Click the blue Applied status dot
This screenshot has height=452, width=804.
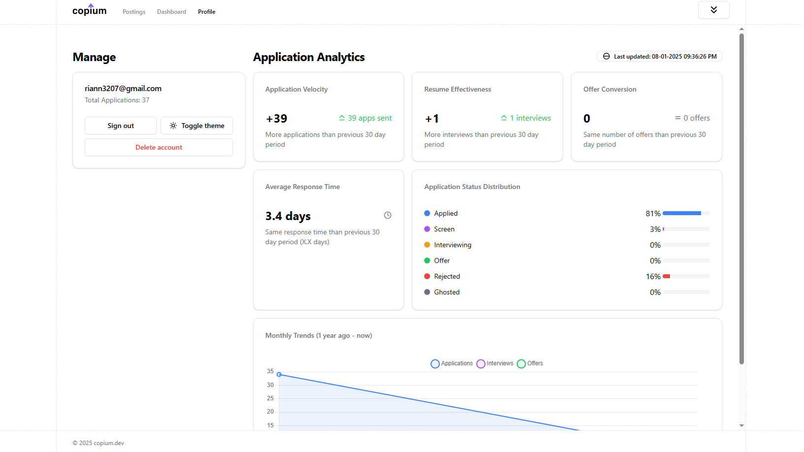pyautogui.click(x=427, y=213)
